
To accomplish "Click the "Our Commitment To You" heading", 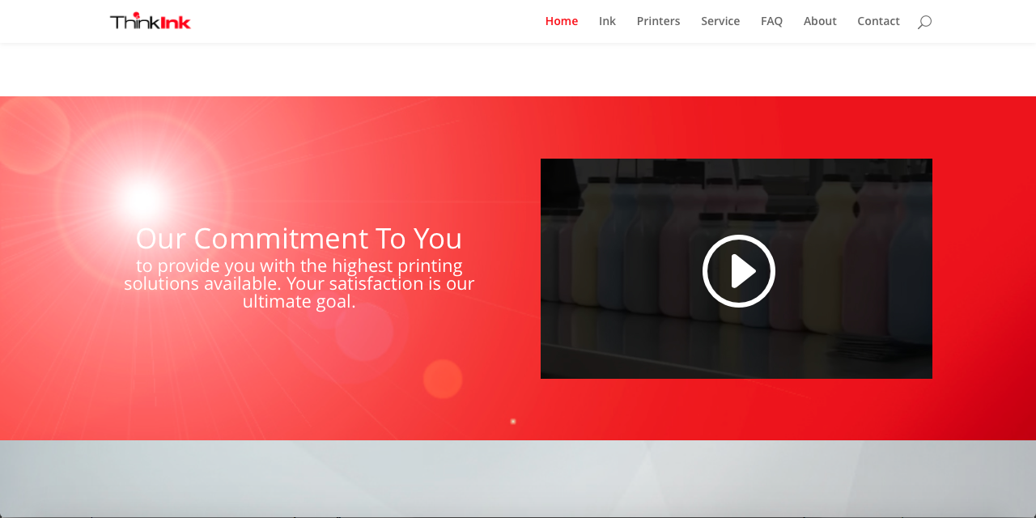I will 299,238.
